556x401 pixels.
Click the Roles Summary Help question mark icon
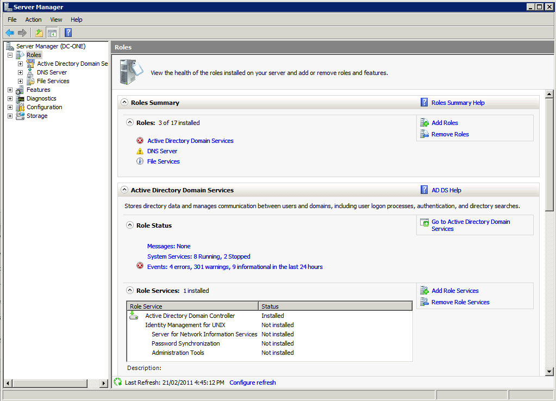pos(424,102)
